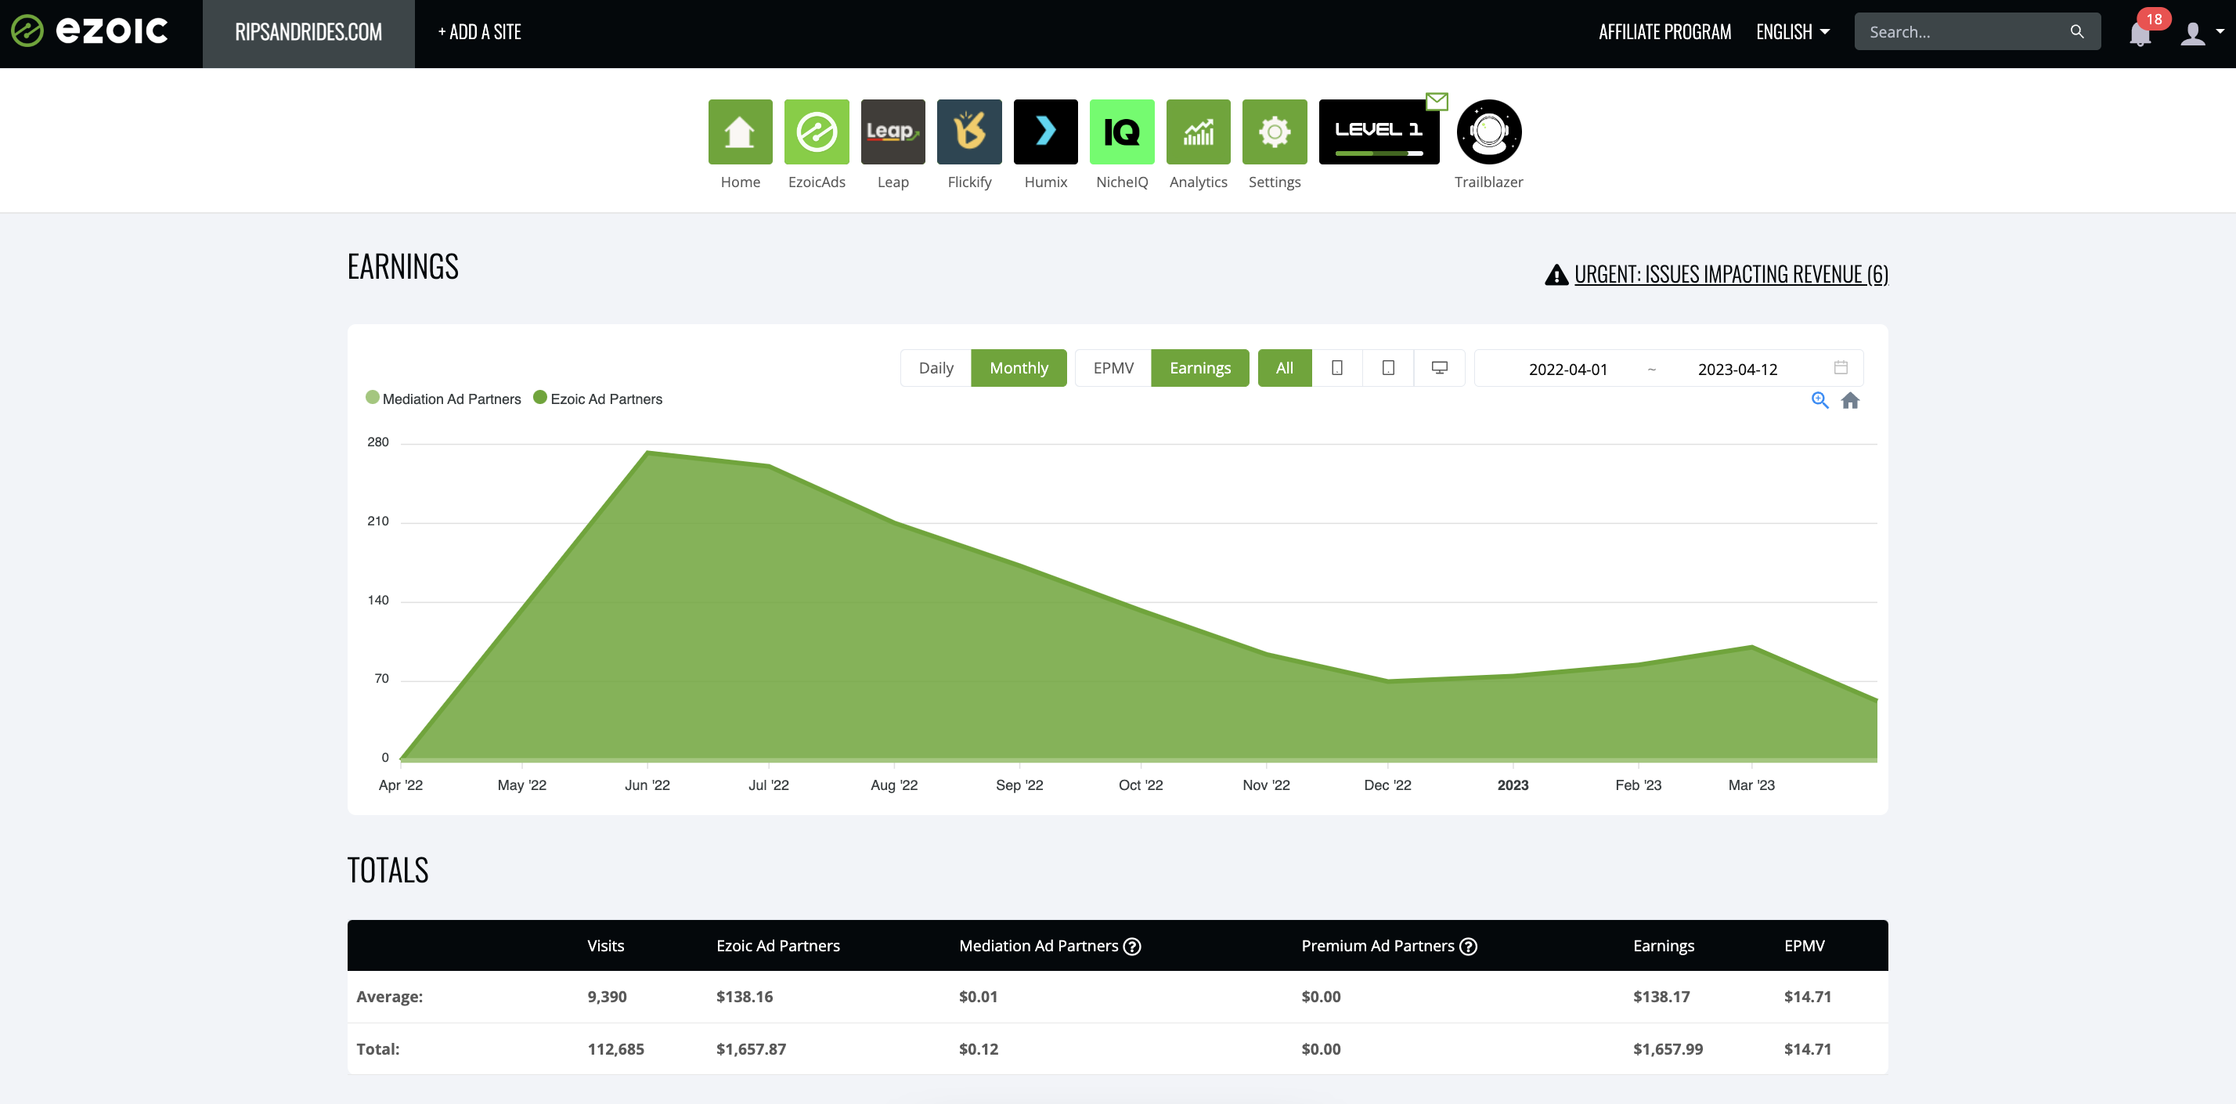Screen dimensions: 2236x1104
Task: Switch chart to Earnings metric
Action: click(x=1199, y=368)
